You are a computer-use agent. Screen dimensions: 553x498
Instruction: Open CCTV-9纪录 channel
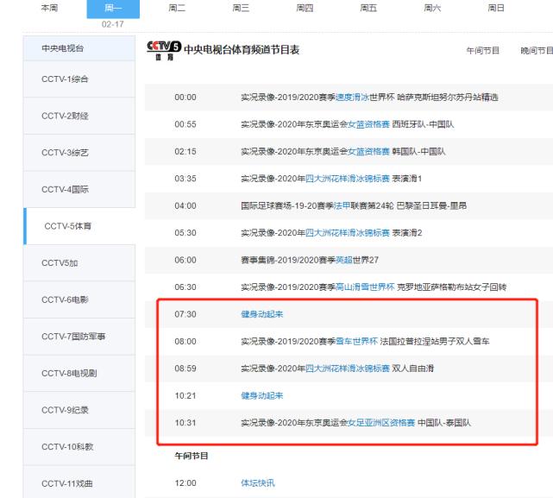79,410
